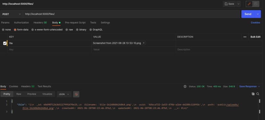Image resolution: width=265 pixels, height=120 pixels.
Task: Open the Tests tab
Action: pyautogui.click(x=93, y=23)
